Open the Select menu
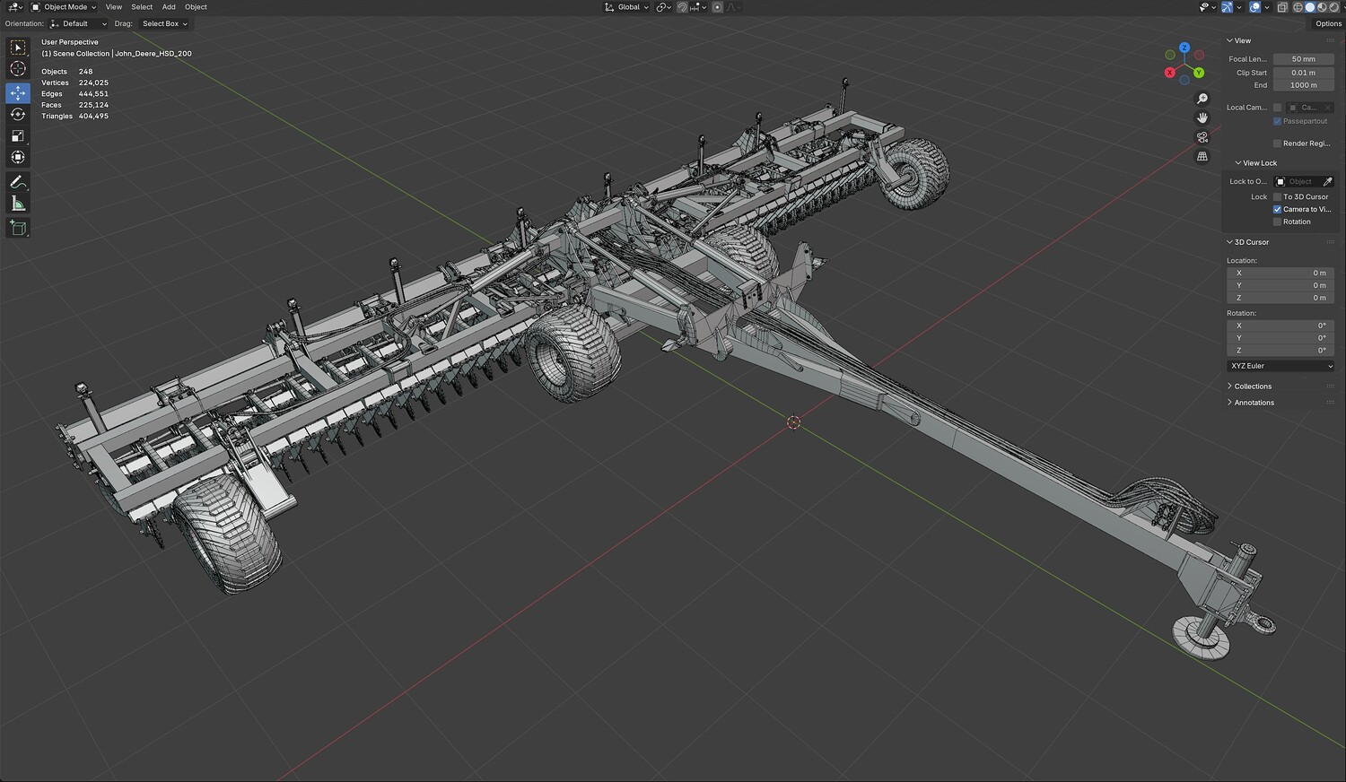This screenshot has height=782, width=1346. [x=142, y=7]
